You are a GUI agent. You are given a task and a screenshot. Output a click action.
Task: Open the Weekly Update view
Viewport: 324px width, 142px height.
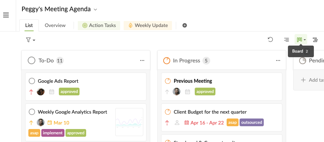coord(148,26)
